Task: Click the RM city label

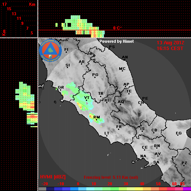Action: click(97, 117)
